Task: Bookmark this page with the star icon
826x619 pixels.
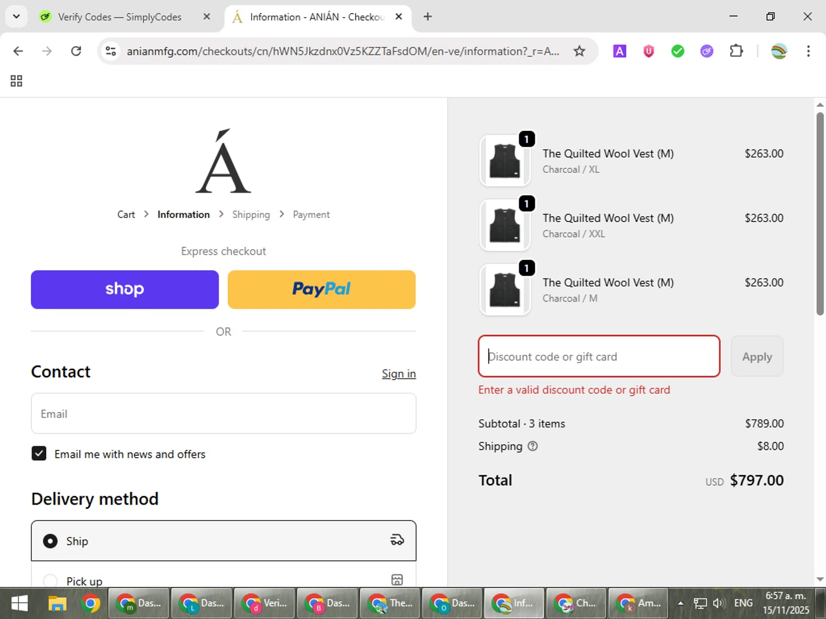Action: point(579,51)
